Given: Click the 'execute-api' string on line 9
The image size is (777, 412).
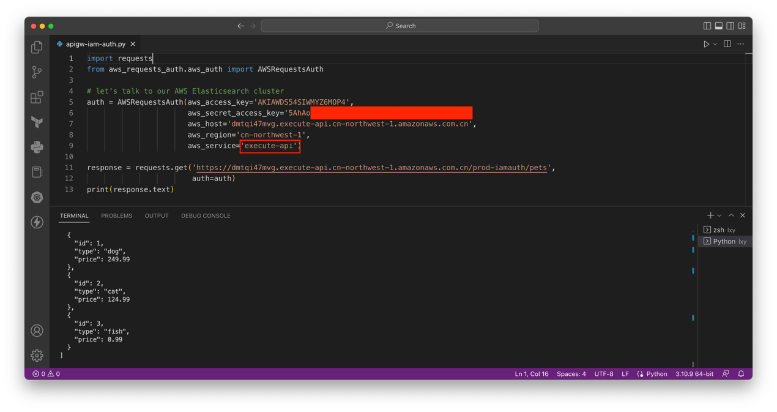Looking at the screenshot, I should [x=269, y=146].
